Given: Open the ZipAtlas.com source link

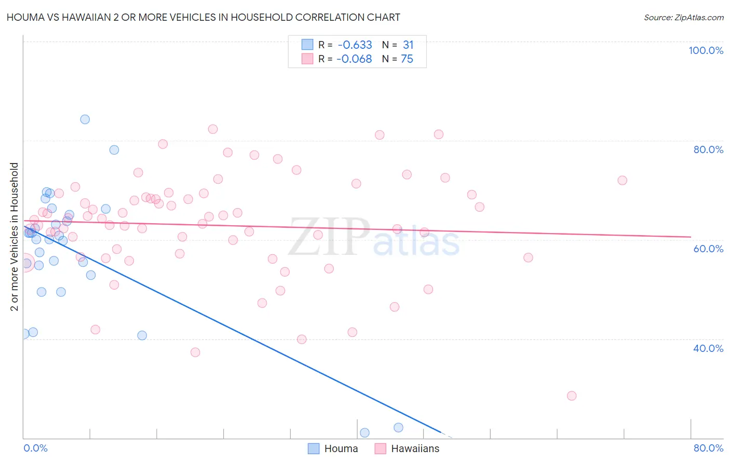Looking at the screenshot, I should (684, 17).
